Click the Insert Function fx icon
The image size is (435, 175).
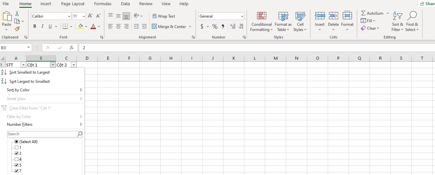point(72,48)
